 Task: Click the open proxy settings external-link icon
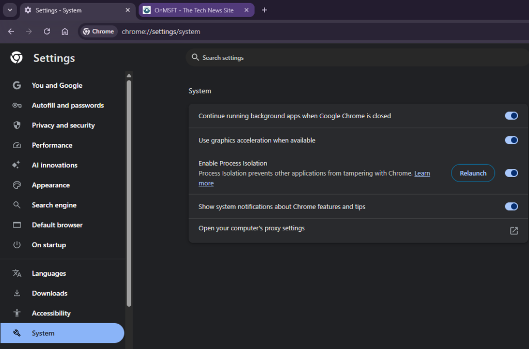[514, 231]
